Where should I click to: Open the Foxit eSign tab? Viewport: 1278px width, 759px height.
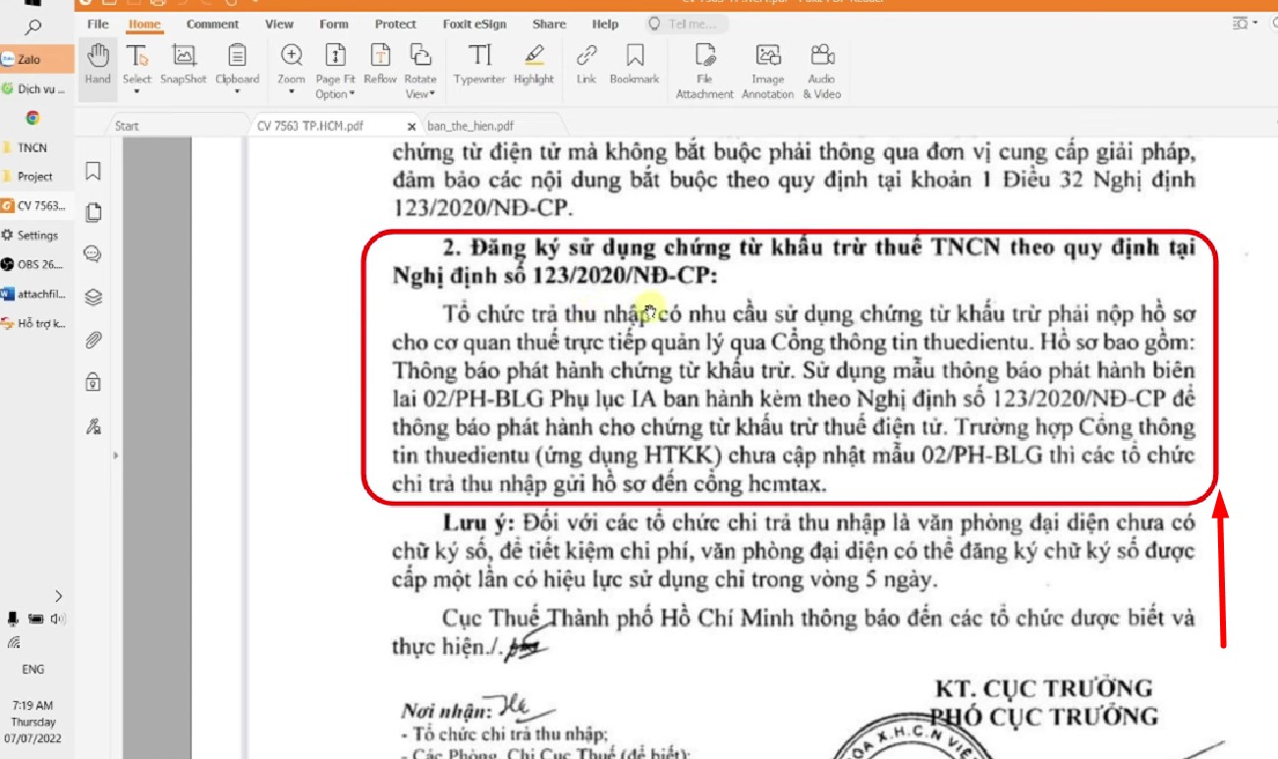(x=475, y=24)
